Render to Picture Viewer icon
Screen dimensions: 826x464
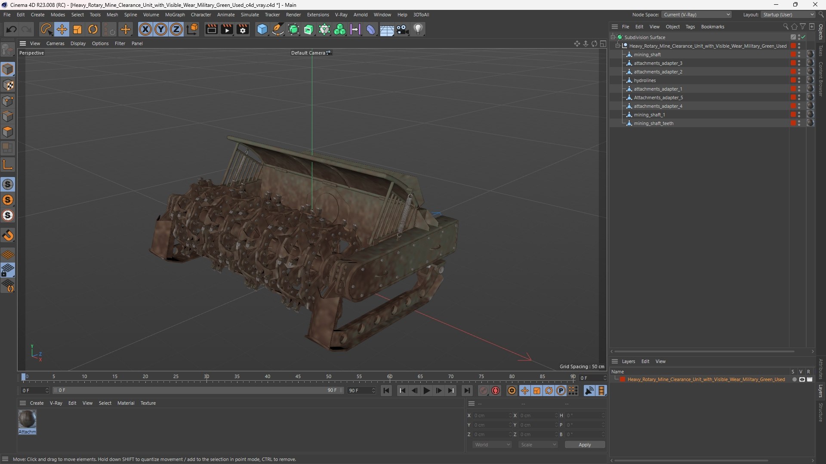[x=227, y=29]
